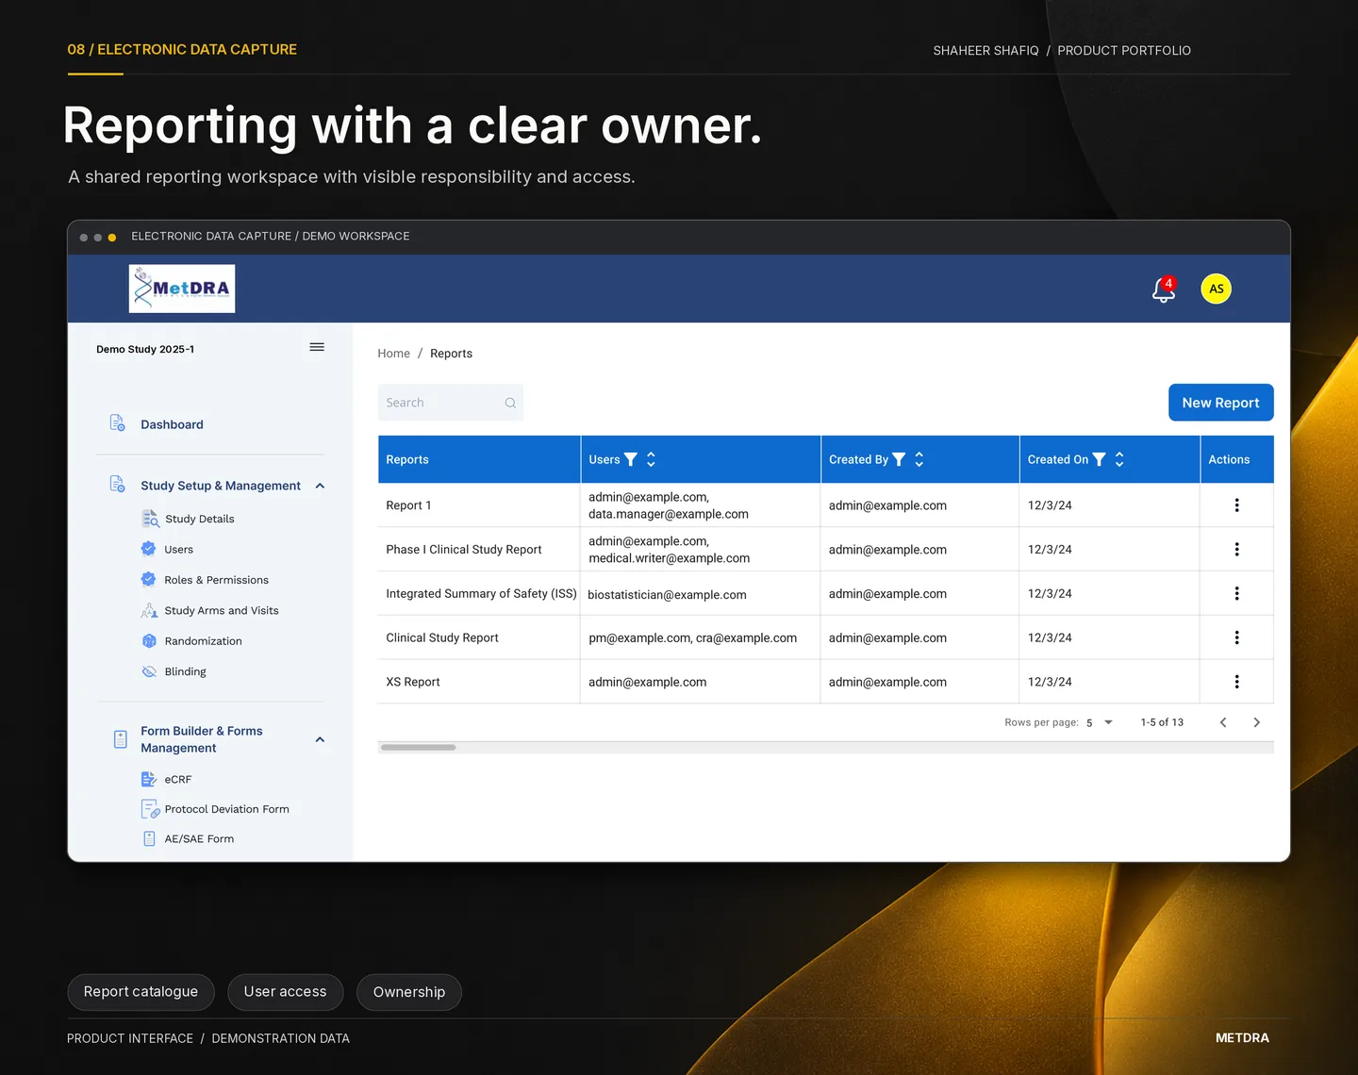Image resolution: width=1358 pixels, height=1075 pixels.
Task: Open Blinding in the sidebar
Action: pos(185,671)
